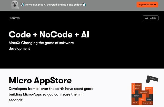Click the Developers from all over the earth paragraph

point(51,94)
